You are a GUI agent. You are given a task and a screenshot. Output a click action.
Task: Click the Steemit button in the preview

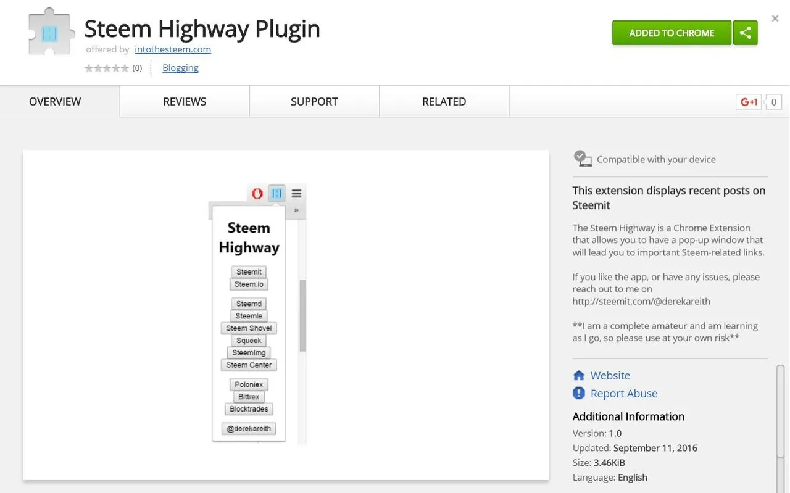point(249,272)
